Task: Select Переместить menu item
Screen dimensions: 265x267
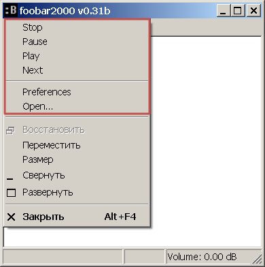Action: (77, 145)
